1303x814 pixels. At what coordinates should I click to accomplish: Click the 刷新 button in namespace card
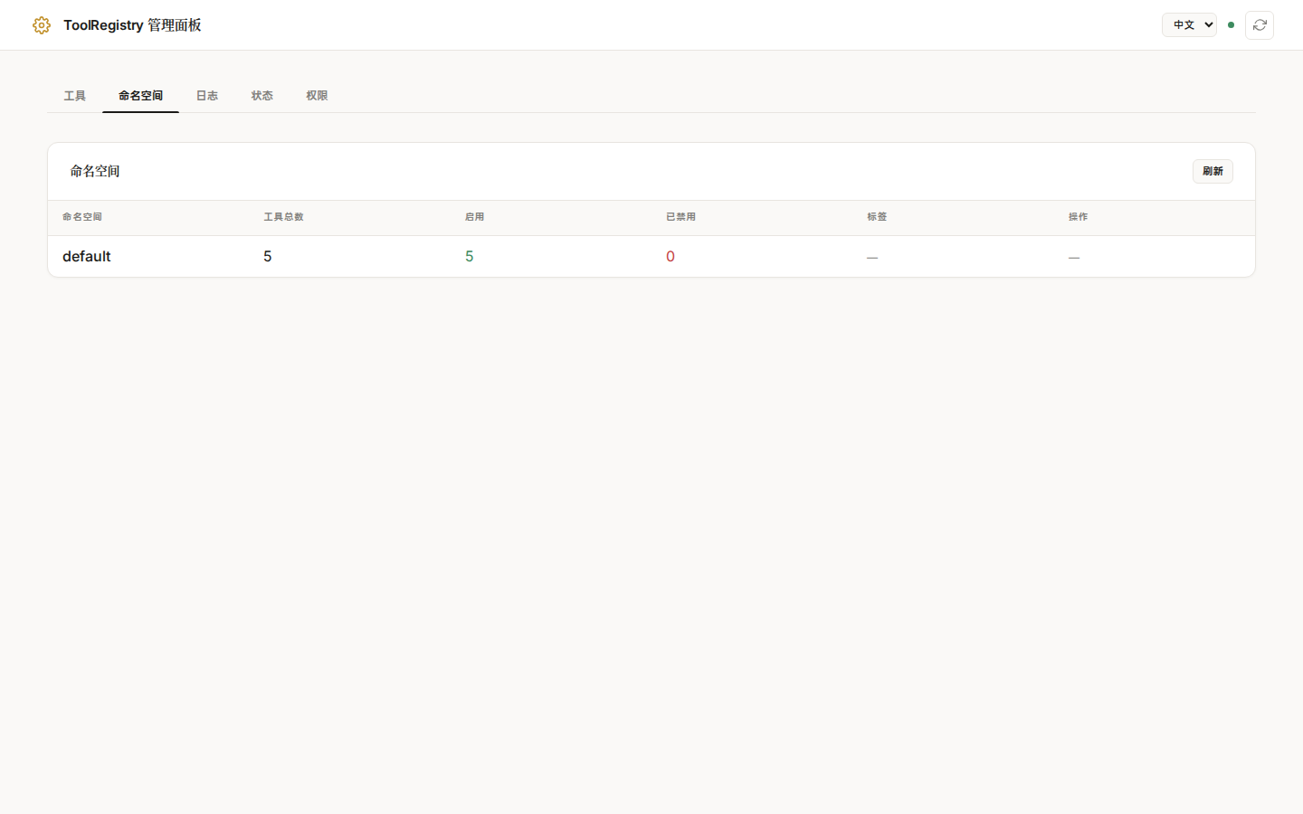coord(1213,172)
